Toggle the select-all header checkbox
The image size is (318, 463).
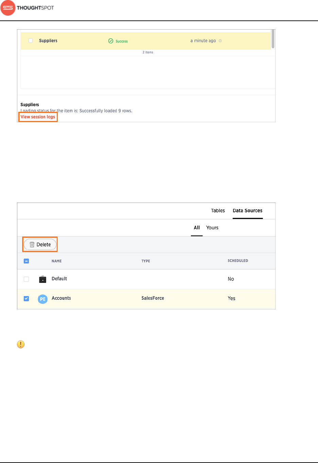(26, 261)
